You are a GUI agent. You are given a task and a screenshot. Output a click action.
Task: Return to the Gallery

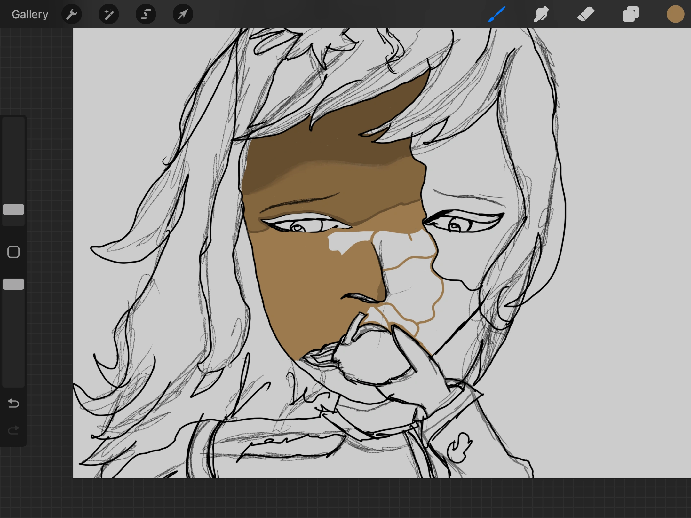coord(30,14)
